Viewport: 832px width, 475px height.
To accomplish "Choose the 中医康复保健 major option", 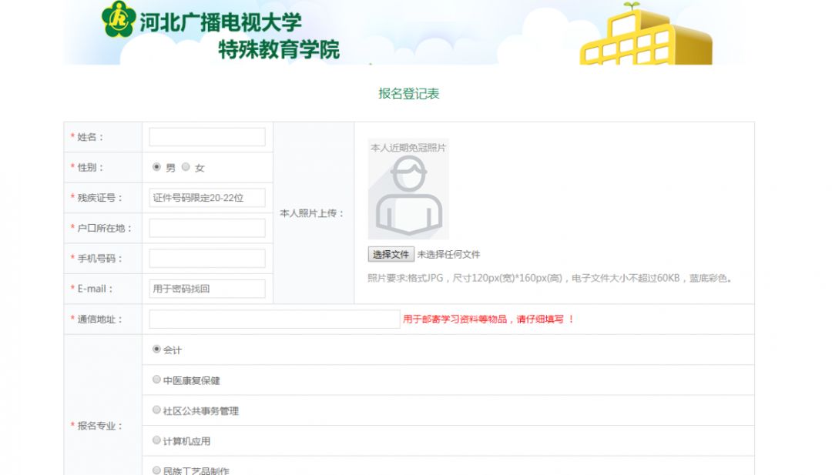I will pos(156,380).
